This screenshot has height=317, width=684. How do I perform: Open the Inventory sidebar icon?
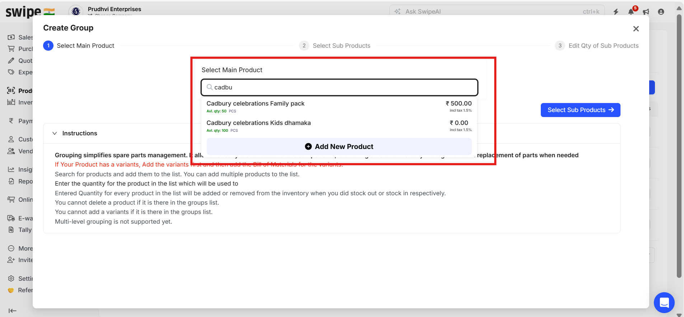coord(11,102)
